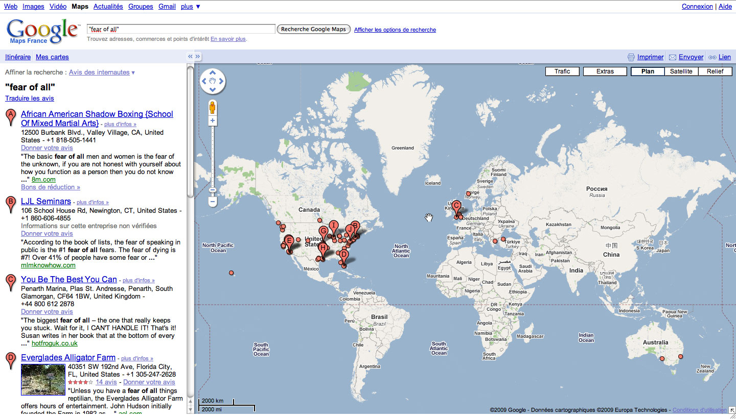This screenshot has height=419, width=736.
Task: Open the Extras layer options
Action: [605, 71]
